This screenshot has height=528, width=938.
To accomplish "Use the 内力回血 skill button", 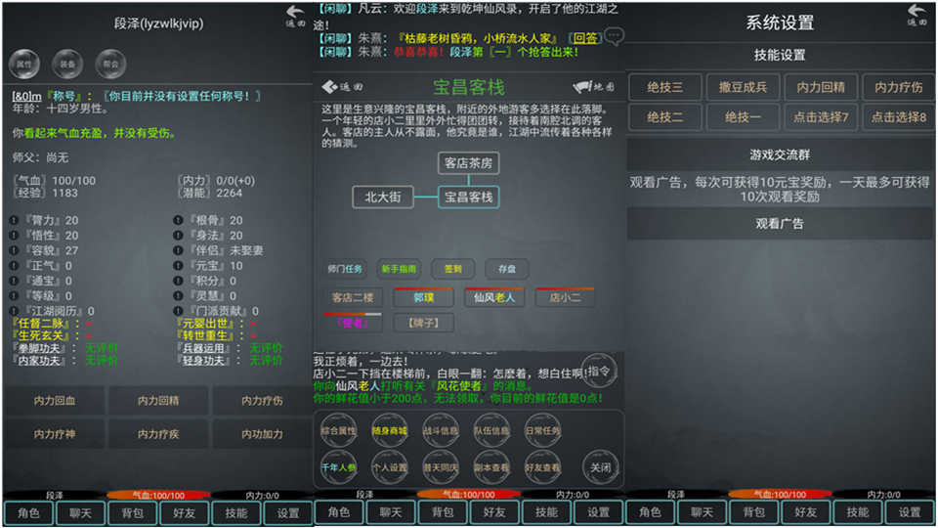I will (x=55, y=401).
